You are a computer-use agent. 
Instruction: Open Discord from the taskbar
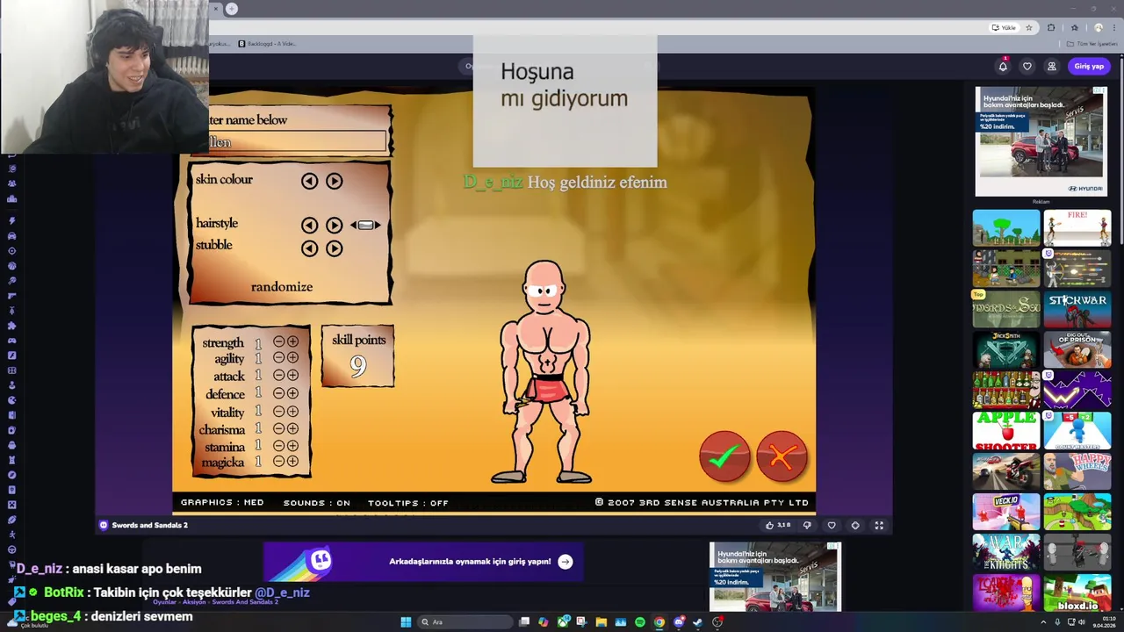tap(679, 622)
